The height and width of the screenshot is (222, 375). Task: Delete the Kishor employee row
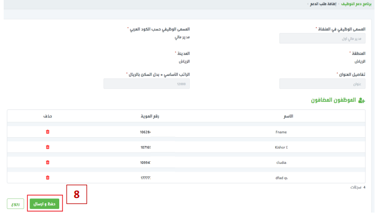48,147
